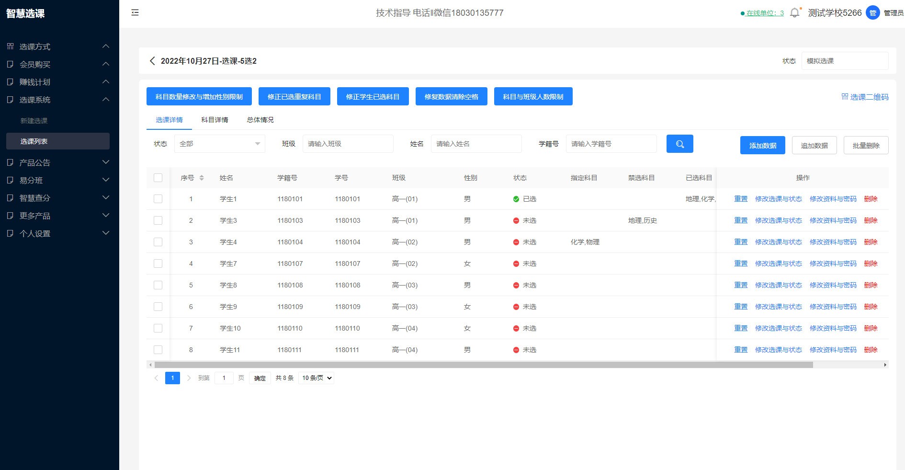Open the notification bell icon
905x470 pixels.
pos(794,13)
